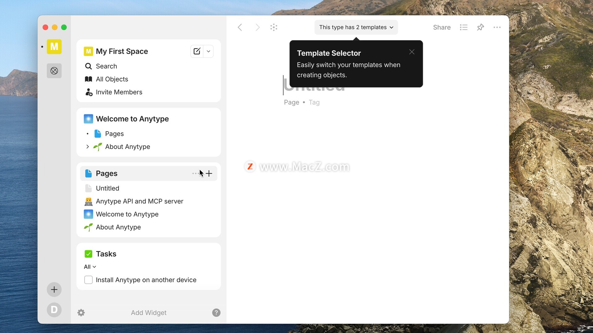
Task: Create a new object with the compose icon
Action: tap(197, 51)
